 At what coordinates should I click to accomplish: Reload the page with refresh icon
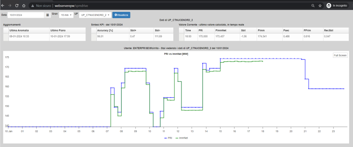[x=17, y=6]
